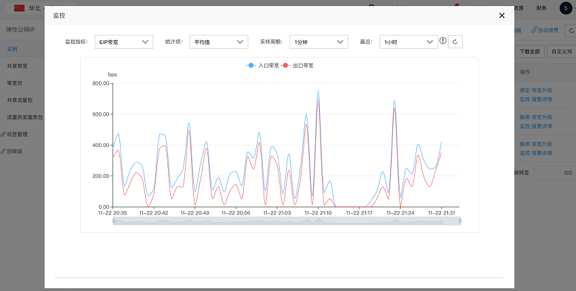Select 共享带宽 in the sidebar
The width and height of the screenshot is (576, 291).
[x=17, y=66]
